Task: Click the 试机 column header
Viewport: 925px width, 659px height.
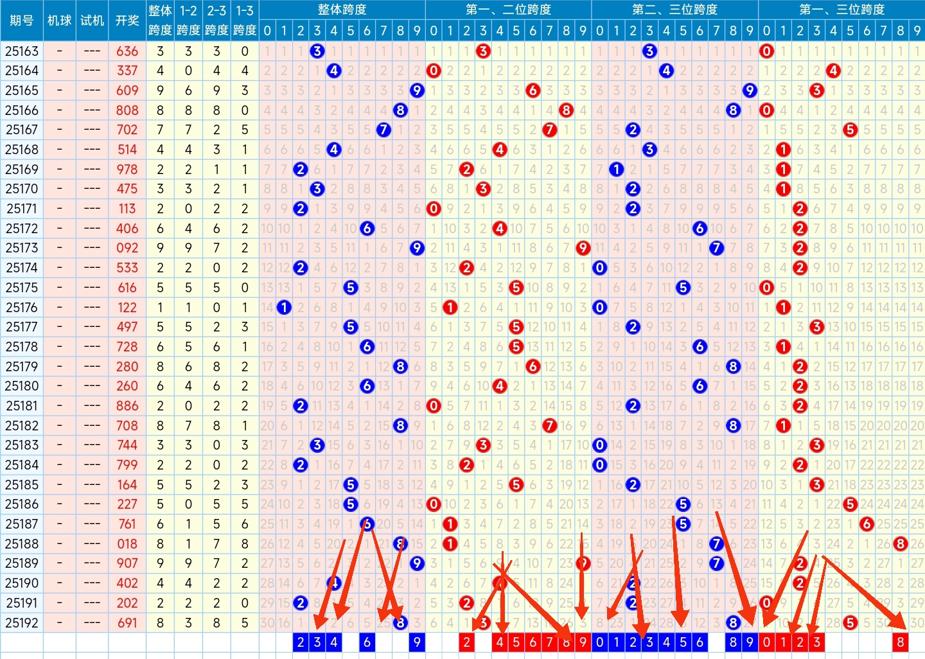Action: (x=92, y=21)
